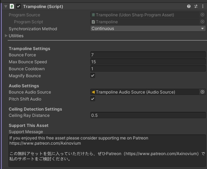Click the script file icon in Program Script
Viewport: 207px width, 169px height.
[x=93, y=22]
